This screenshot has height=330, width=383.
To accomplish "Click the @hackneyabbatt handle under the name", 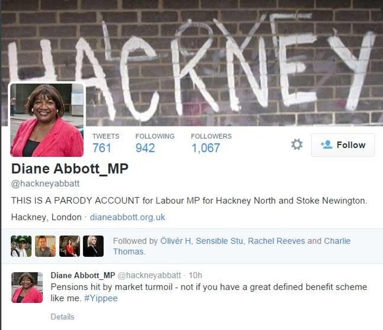I will point(45,184).
